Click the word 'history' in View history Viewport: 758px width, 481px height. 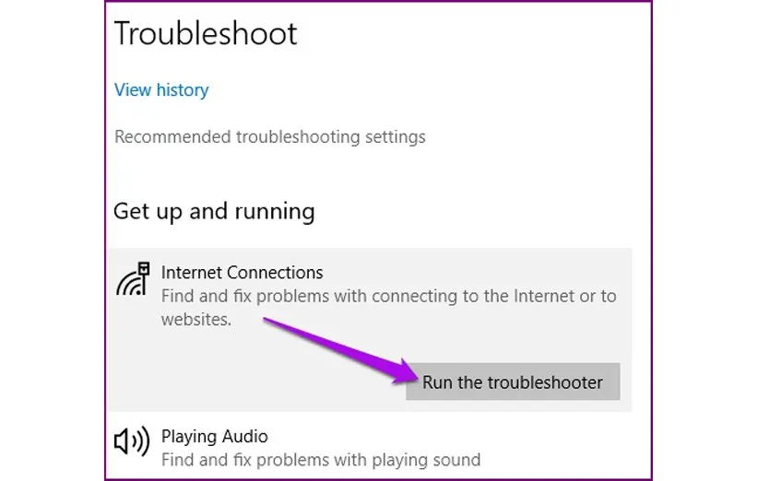182,90
